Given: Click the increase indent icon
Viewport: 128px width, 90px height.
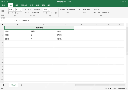Looking at the screenshot, I should pos(29,12).
